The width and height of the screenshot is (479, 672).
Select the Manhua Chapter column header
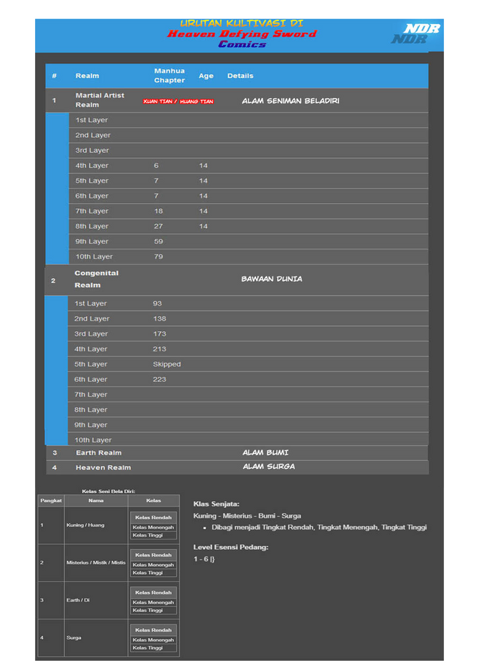pyautogui.click(x=169, y=76)
